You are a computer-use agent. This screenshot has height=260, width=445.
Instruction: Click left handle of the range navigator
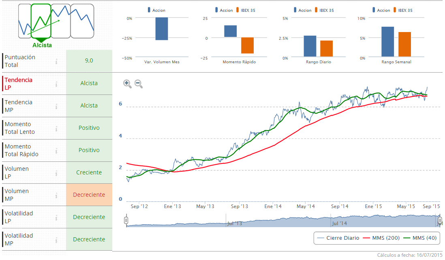[126, 220]
